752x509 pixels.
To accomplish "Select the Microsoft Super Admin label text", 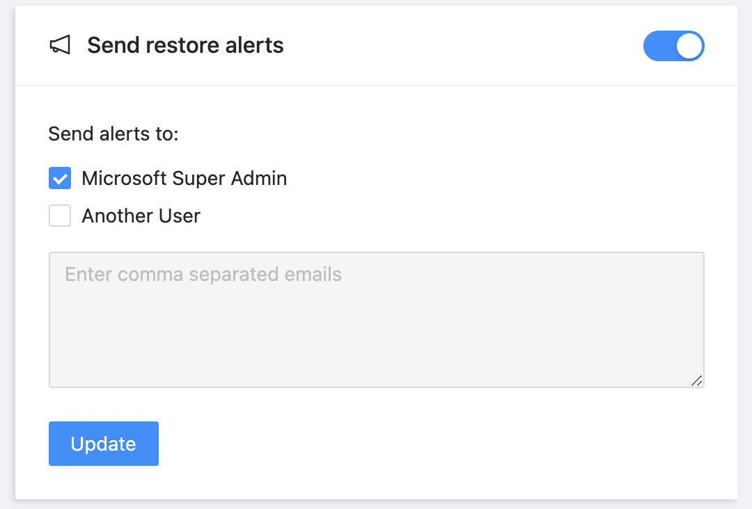I will pos(184,179).
